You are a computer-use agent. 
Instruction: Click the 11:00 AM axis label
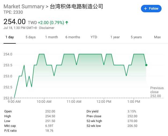click(x=74, y=102)
